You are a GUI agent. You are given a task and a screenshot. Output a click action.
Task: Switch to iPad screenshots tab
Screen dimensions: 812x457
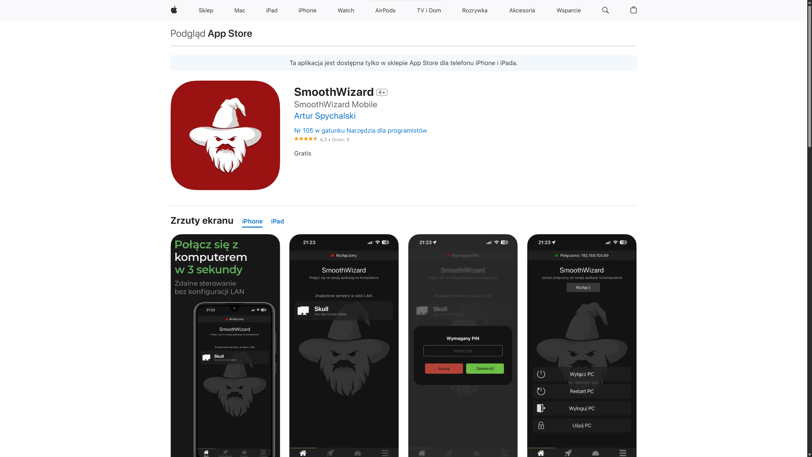[277, 221]
